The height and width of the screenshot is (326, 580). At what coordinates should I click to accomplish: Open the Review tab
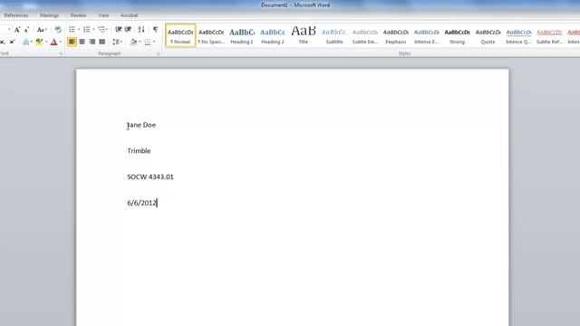click(x=78, y=15)
